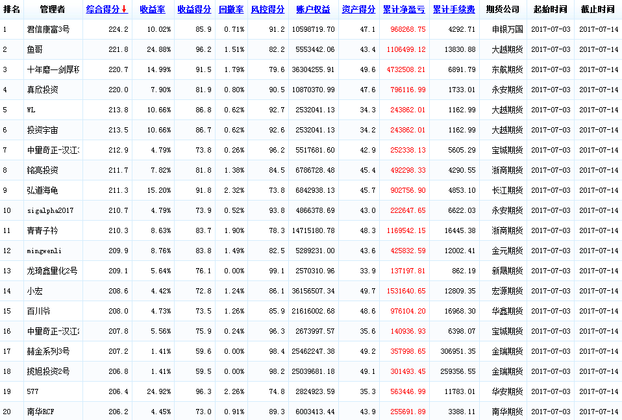
Task: Sort by 资产得分 column
Action: (358, 10)
